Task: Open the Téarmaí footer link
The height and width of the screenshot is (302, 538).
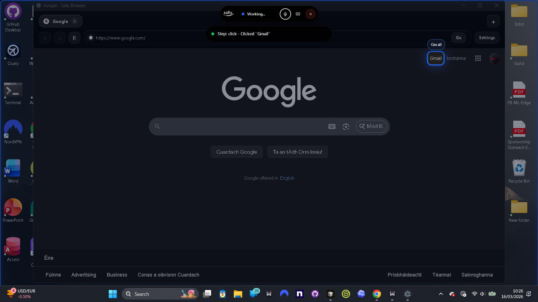Action: tap(442, 275)
